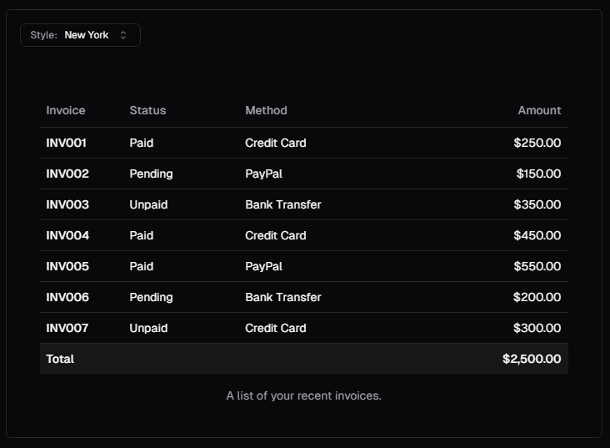Click Credit Card method in INV007 row
This screenshot has height=448, width=610.
pyautogui.click(x=276, y=328)
